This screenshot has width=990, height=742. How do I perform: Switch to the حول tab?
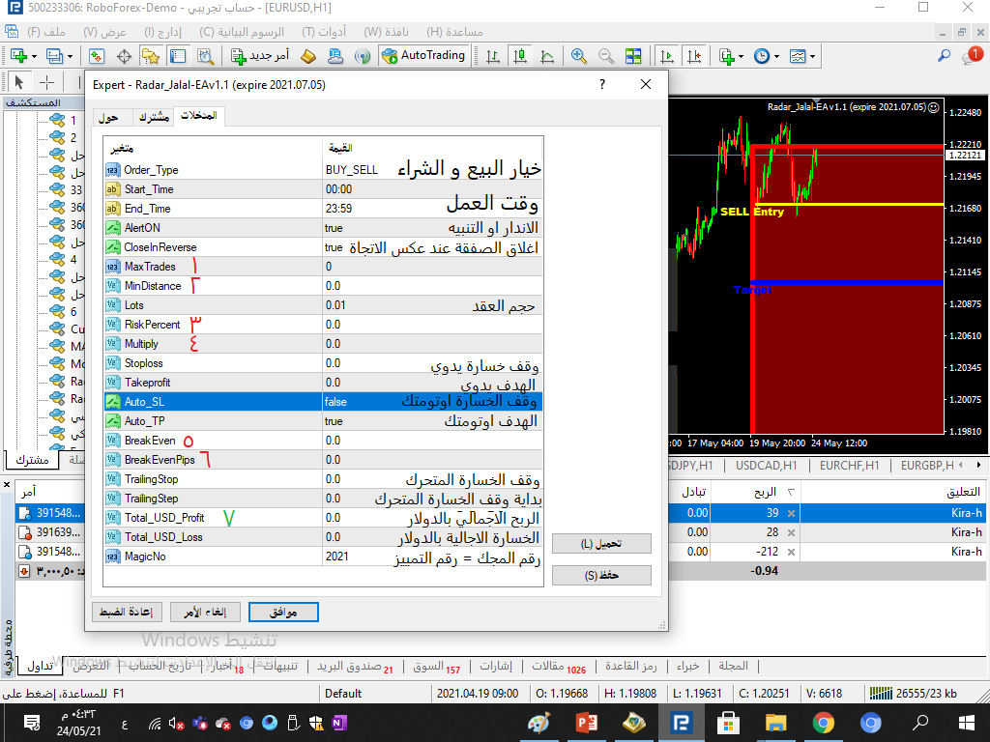click(108, 117)
